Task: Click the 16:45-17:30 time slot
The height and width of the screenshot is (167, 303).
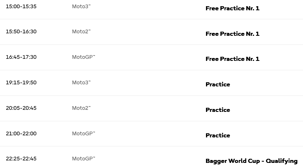Action: click(x=21, y=57)
